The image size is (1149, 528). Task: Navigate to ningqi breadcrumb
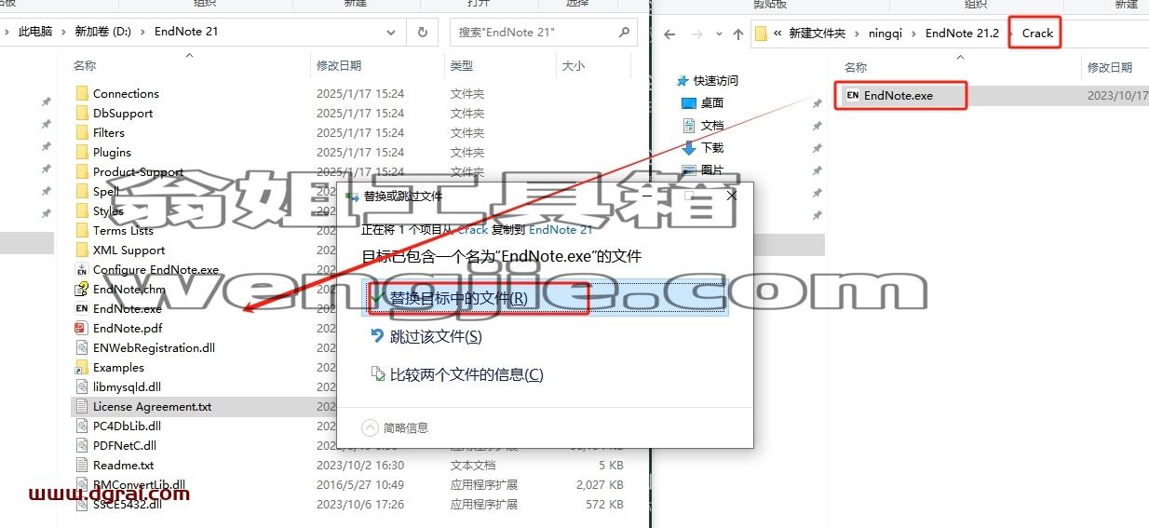tap(885, 33)
